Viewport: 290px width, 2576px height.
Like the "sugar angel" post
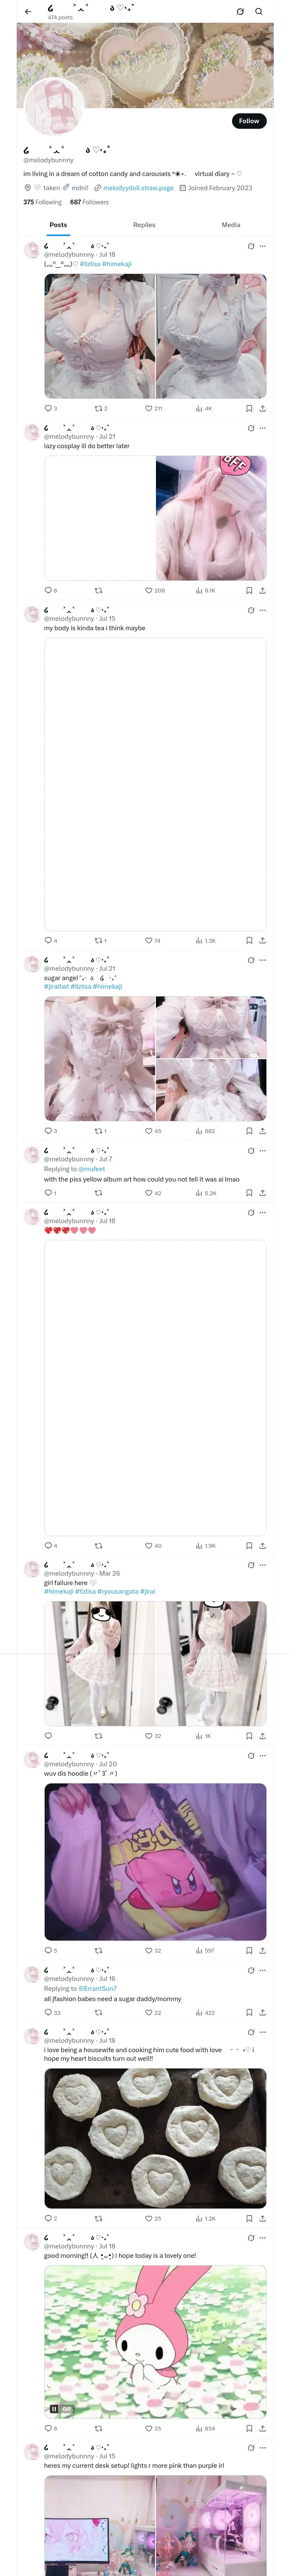click(x=148, y=1131)
